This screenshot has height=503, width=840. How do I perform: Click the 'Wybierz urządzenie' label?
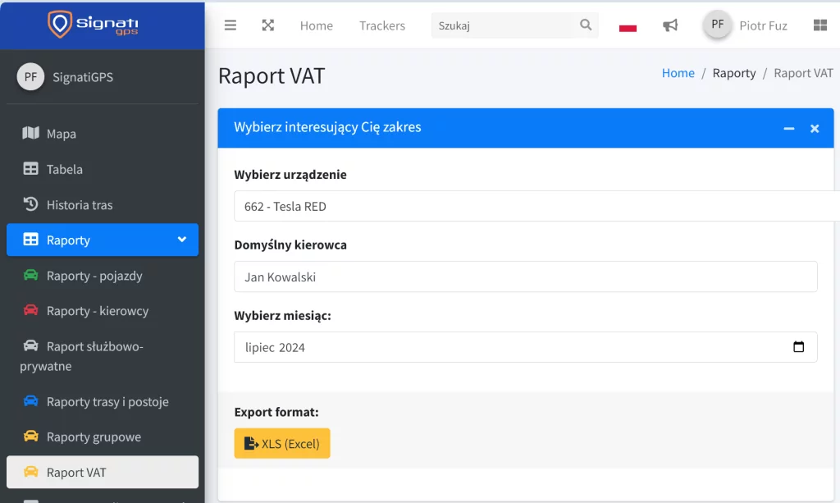(290, 175)
